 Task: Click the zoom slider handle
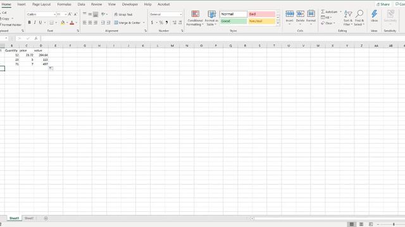click(394, 224)
